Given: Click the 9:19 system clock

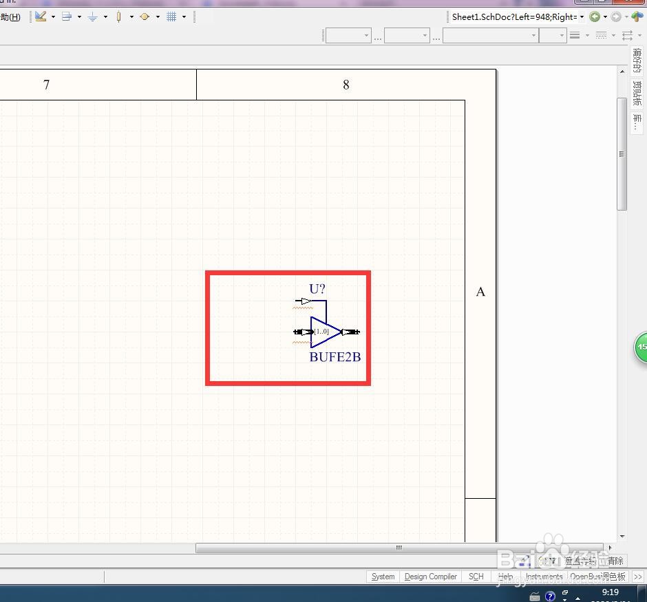Looking at the screenshot, I should click(x=611, y=592).
